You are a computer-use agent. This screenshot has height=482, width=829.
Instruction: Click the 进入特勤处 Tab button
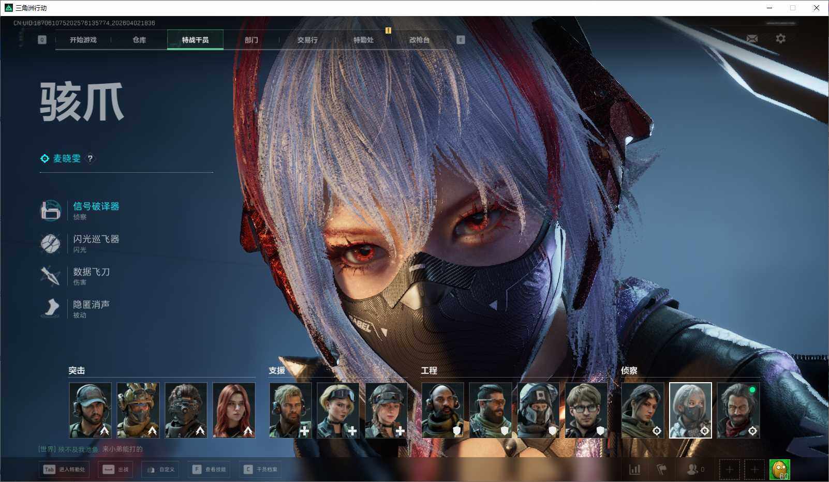[64, 470]
